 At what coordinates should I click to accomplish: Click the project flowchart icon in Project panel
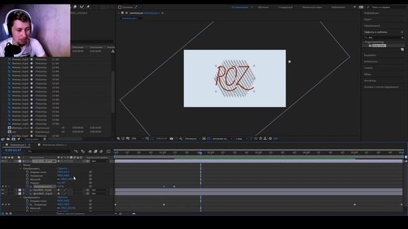113,52
